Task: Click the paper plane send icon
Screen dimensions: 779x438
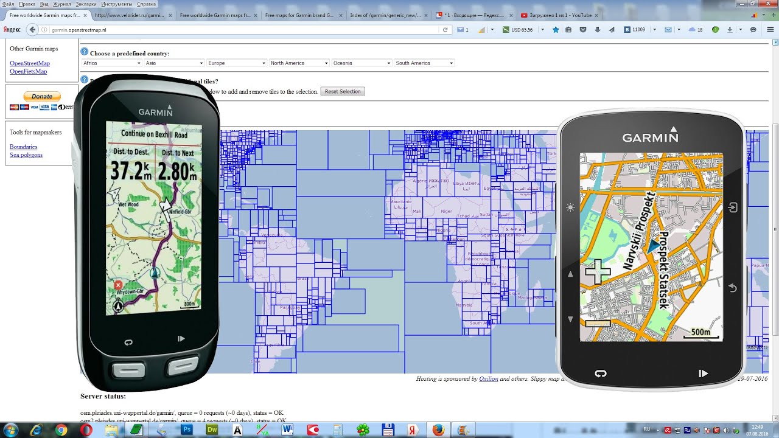Action: (611, 29)
